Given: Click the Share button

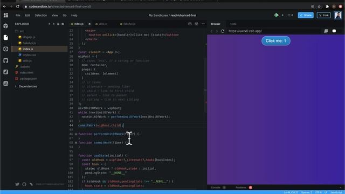Looking at the screenshot, I should pos(306,15).
